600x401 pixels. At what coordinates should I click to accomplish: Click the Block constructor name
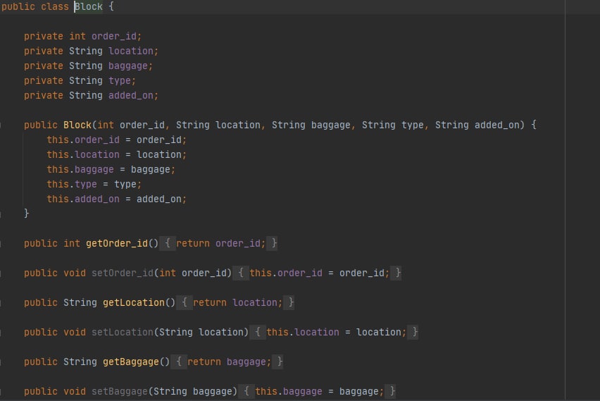77,125
